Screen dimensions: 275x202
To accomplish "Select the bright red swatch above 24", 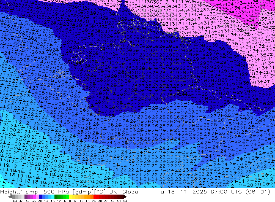I will click(x=95, y=196).
